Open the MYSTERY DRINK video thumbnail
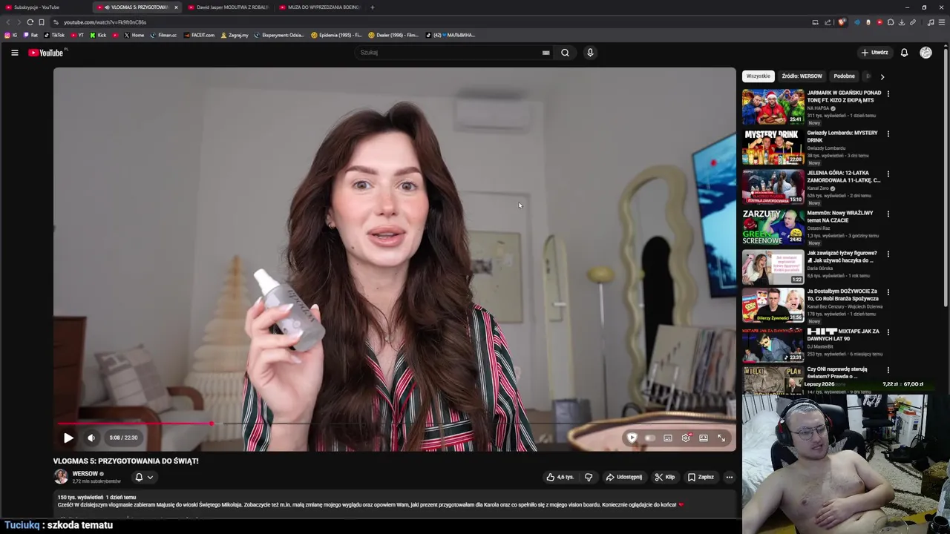 [x=773, y=147]
